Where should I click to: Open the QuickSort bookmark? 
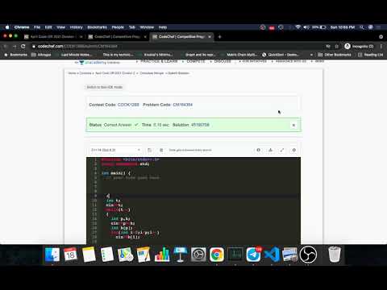281,55
